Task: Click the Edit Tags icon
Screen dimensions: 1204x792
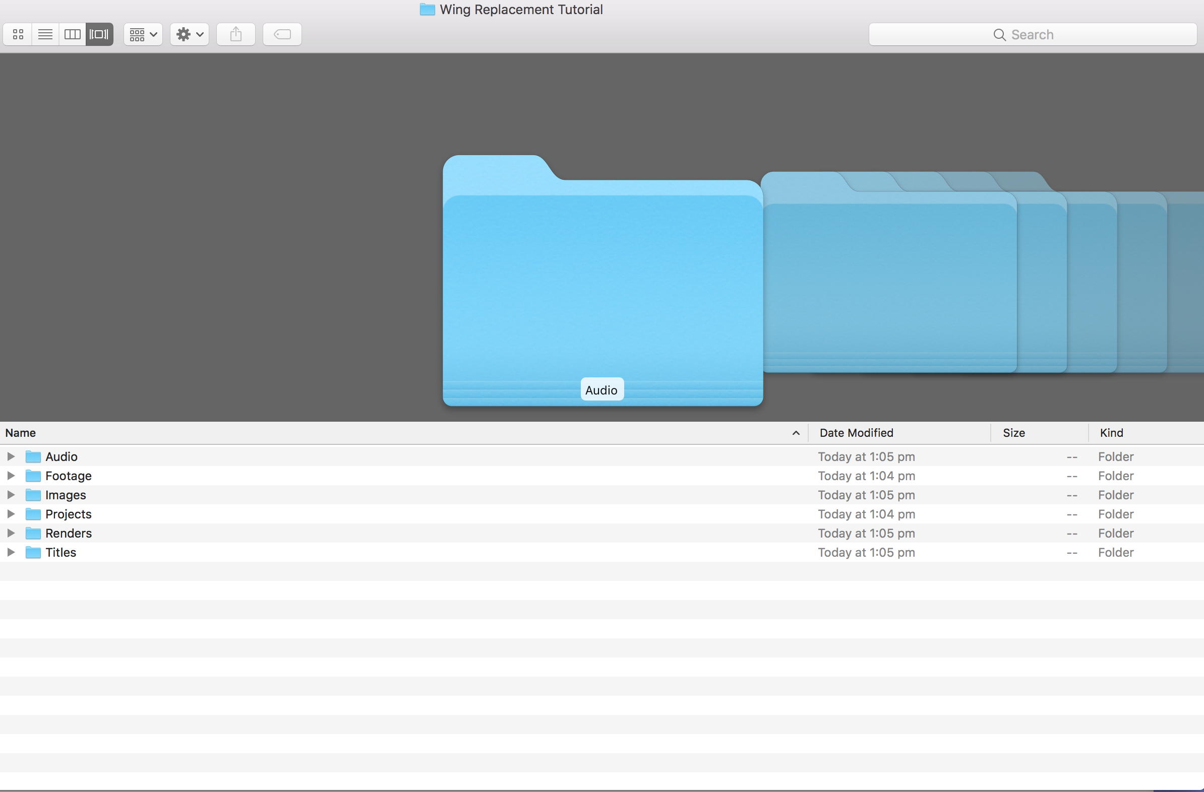Action: click(282, 34)
